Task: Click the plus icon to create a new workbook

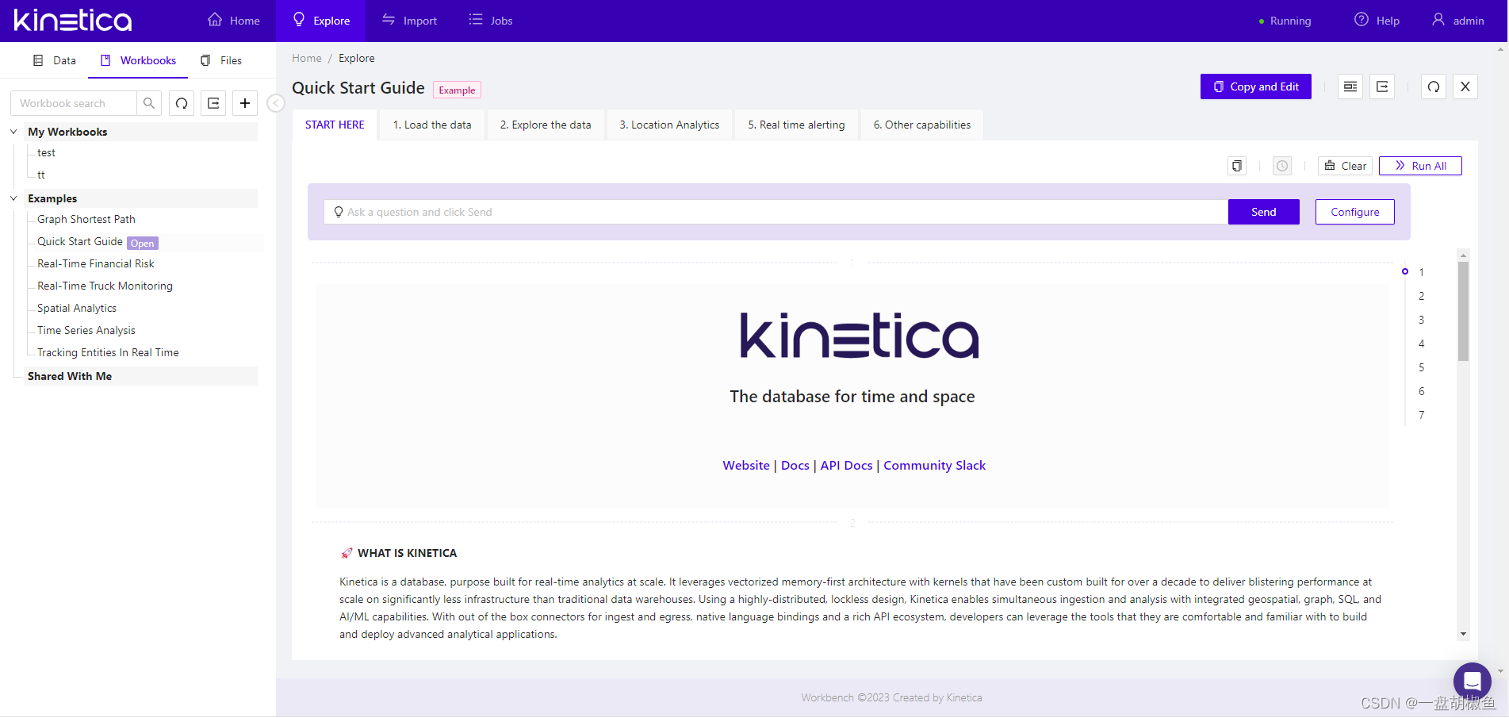Action: pos(244,103)
